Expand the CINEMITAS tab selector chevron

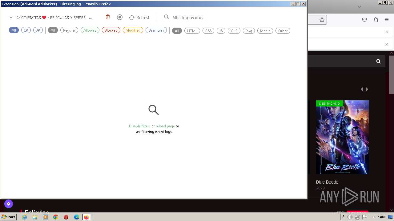(11, 17)
